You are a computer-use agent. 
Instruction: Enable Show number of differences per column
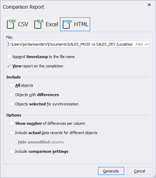pos(11,123)
